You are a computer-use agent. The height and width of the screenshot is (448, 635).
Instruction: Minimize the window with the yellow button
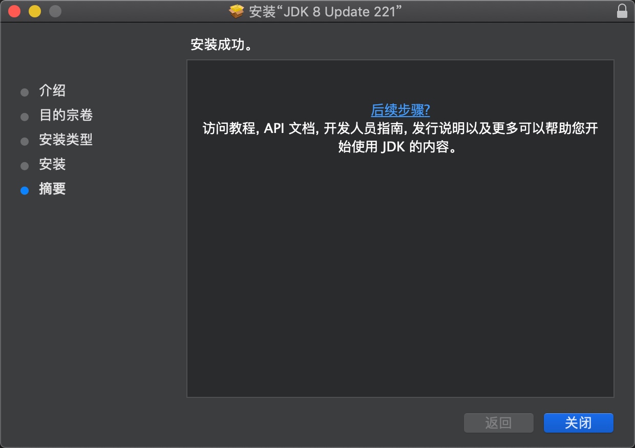[x=34, y=11]
